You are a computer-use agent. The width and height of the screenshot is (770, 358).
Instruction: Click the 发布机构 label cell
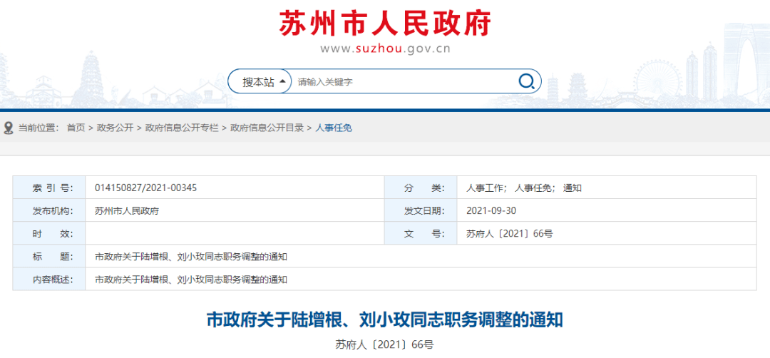pos(49,210)
